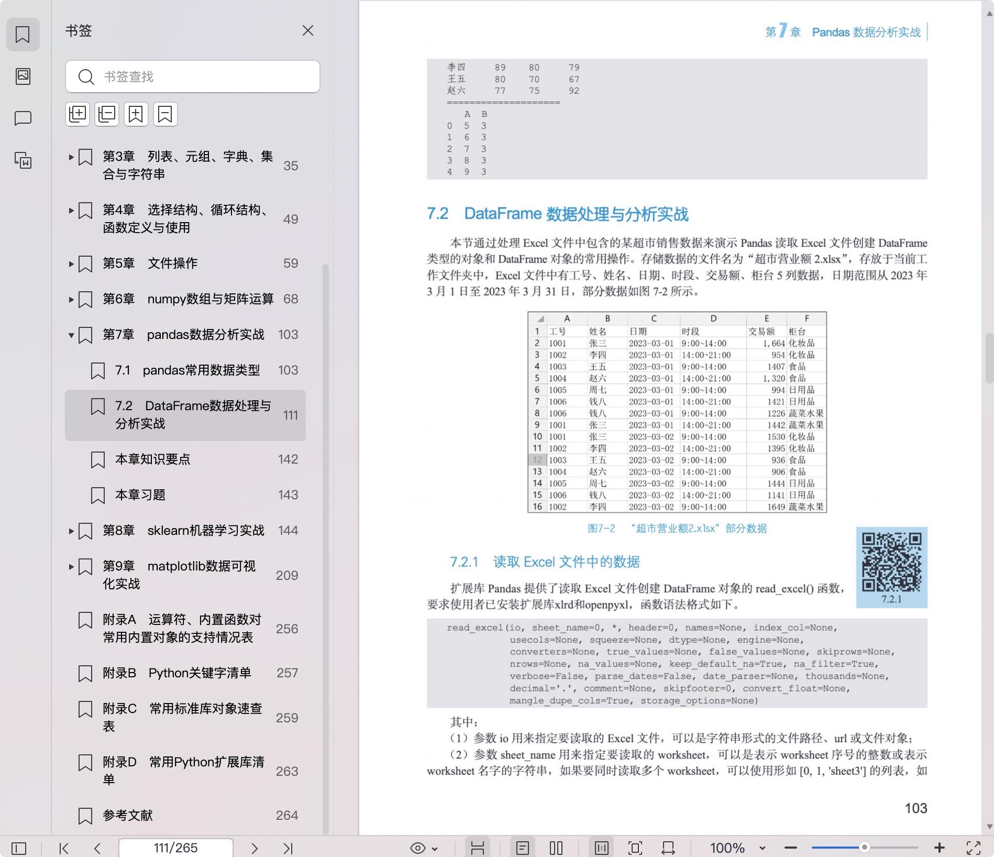This screenshot has height=857, width=994.
Task: Open the bookmarks panel icon in sidebar
Action: [23, 35]
